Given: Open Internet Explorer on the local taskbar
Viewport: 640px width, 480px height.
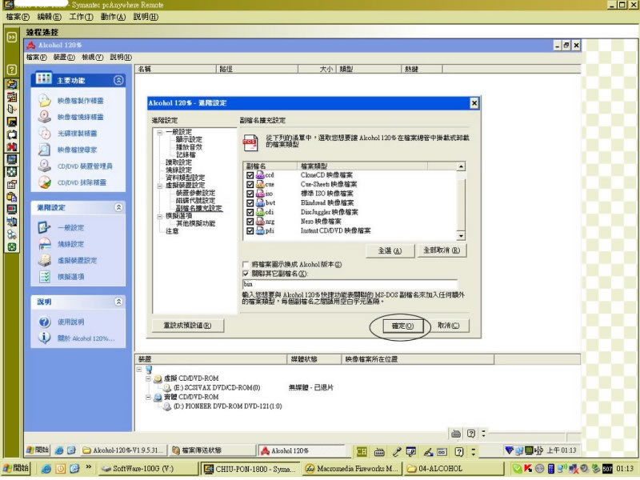Looking at the screenshot, I should pos(46,469).
